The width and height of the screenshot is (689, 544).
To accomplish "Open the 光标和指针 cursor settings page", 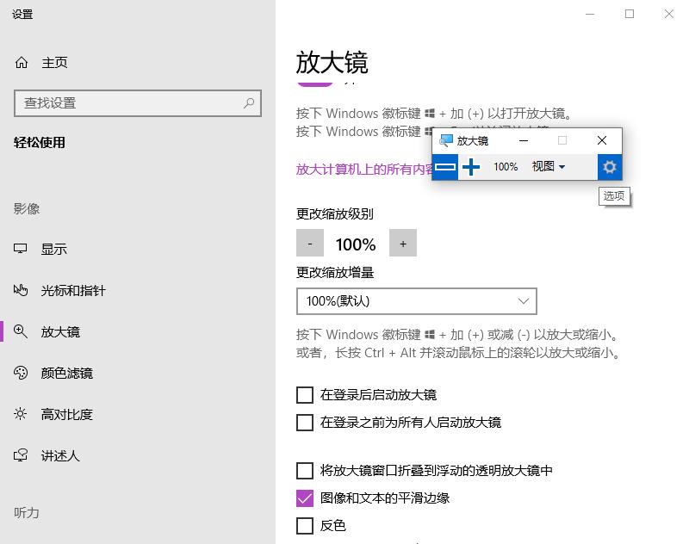I will (x=66, y=290).
